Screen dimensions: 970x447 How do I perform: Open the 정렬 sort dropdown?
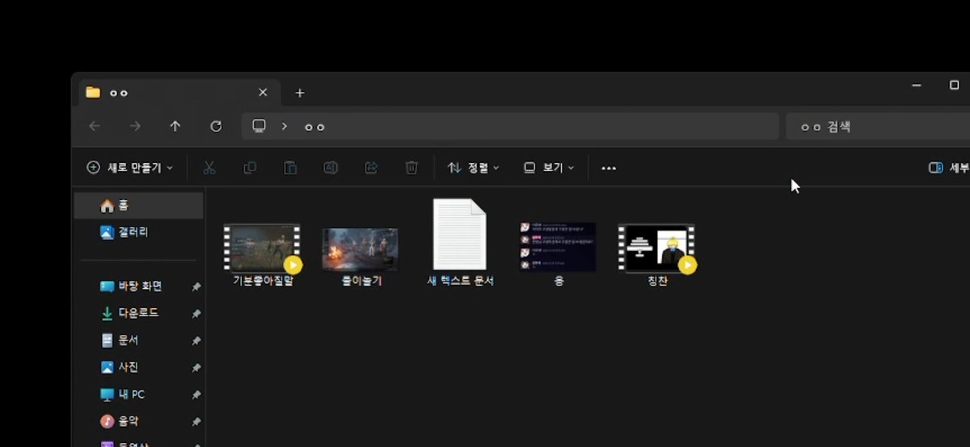pyautogui.click(x=473, y=168)
